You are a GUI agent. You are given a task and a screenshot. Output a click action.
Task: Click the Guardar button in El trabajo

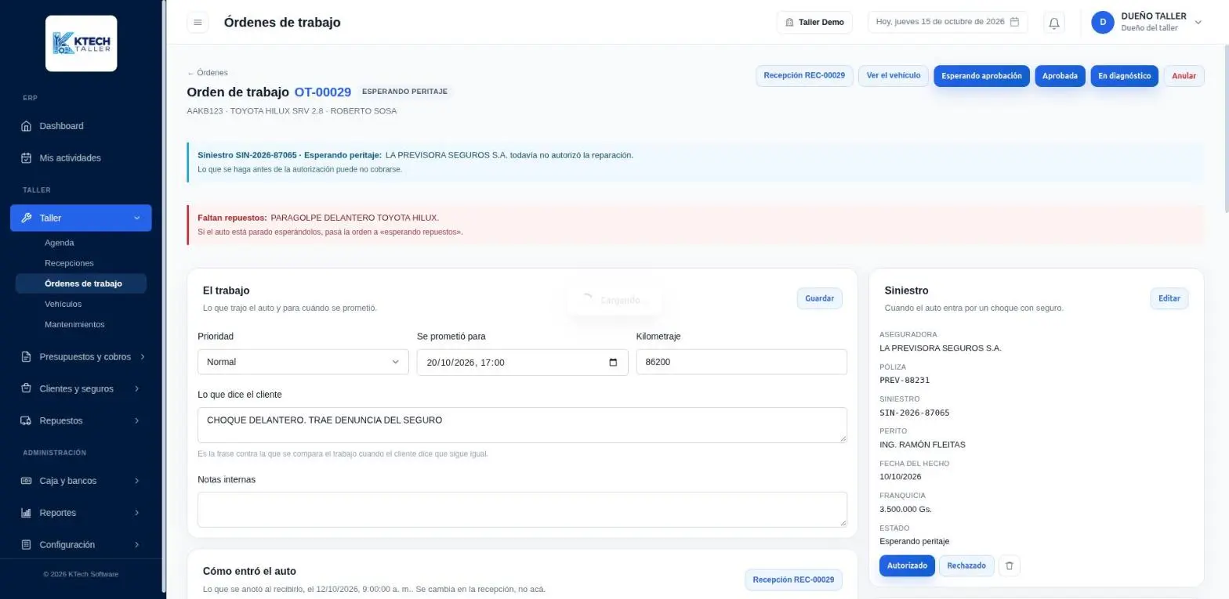pyautogui.click(x=820, y=298)
